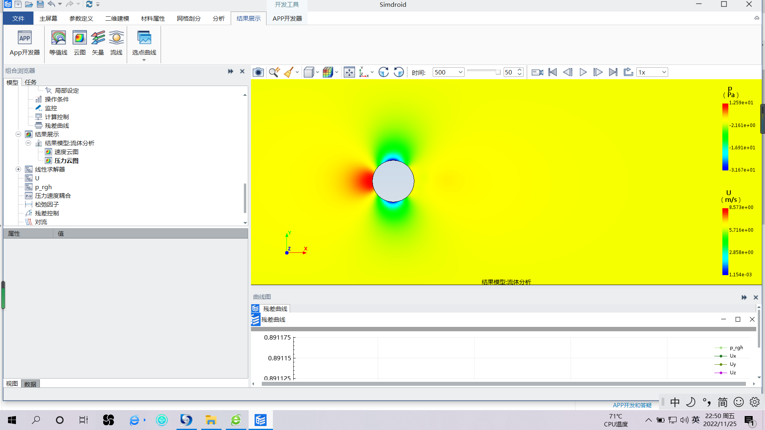Increase the frame step spinner value 50
The height and width of the screenshot is (430, 765).
pyautogui.click(x=520, y=70)
